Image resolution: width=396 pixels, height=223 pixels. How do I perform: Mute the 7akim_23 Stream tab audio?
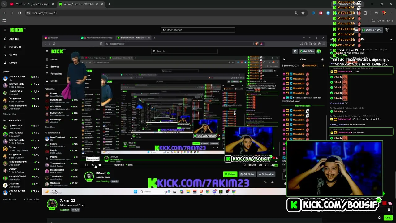pos(97,4)
